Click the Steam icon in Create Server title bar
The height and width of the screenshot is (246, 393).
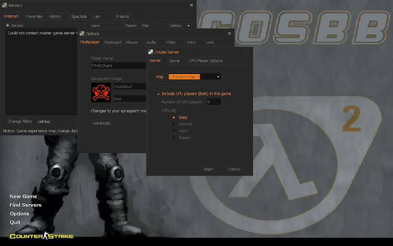click(151, 52)
